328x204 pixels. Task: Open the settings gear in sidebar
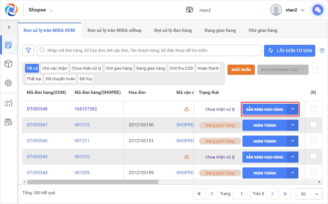point(9,83)
